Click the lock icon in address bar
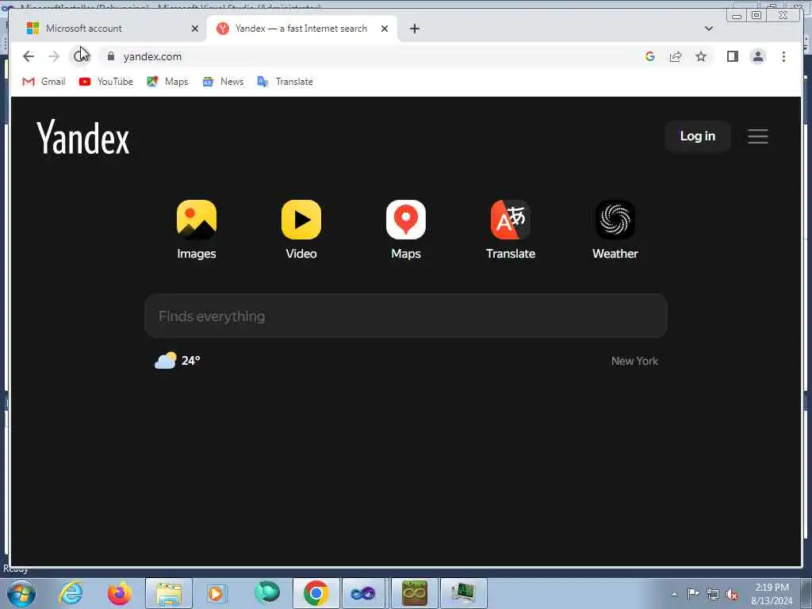 [x=111, y=56]
